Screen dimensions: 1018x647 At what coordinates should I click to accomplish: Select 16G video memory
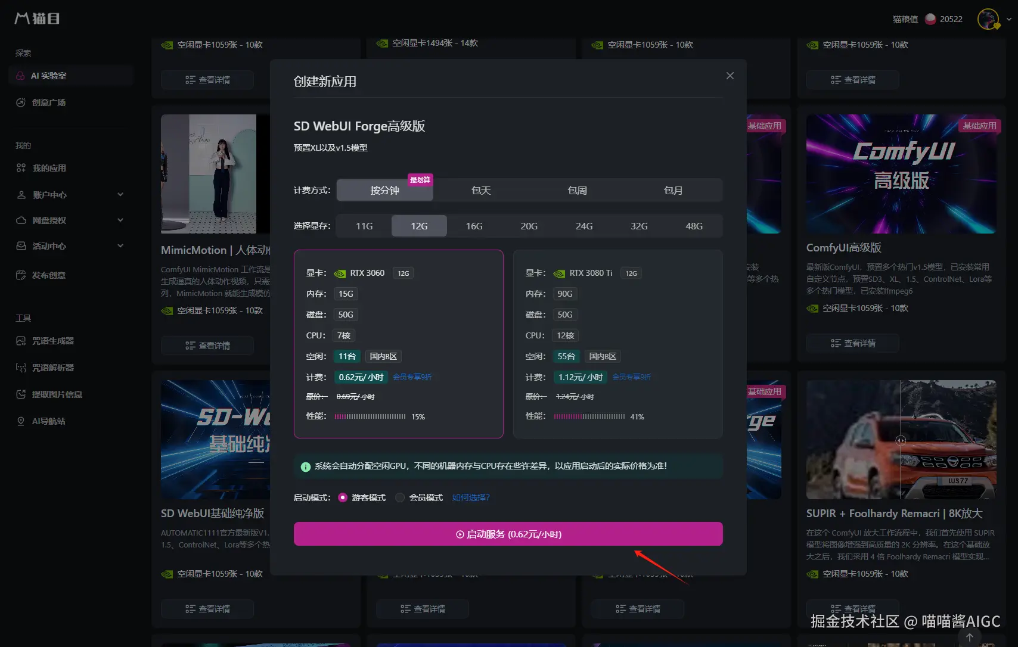tap(474, 226)
